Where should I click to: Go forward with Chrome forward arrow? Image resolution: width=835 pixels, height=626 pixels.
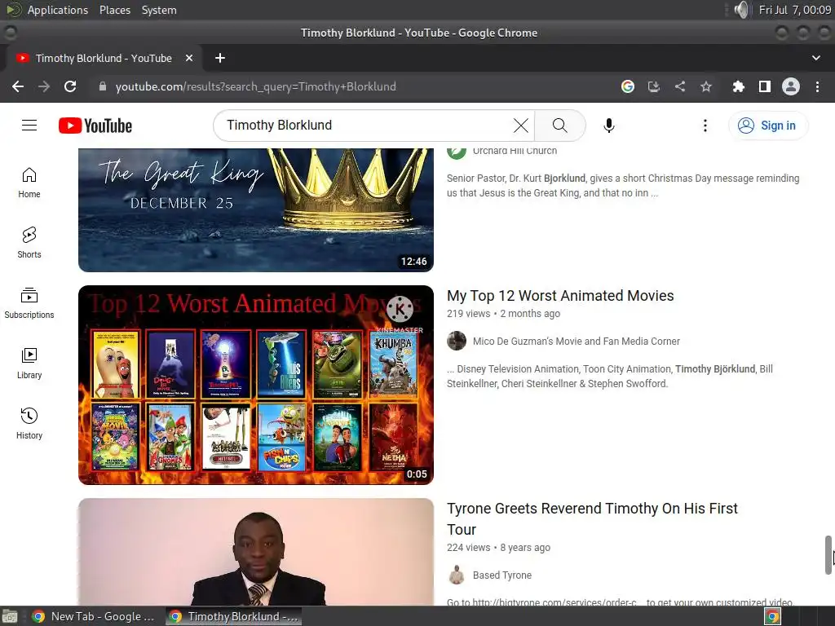(44, 86)
